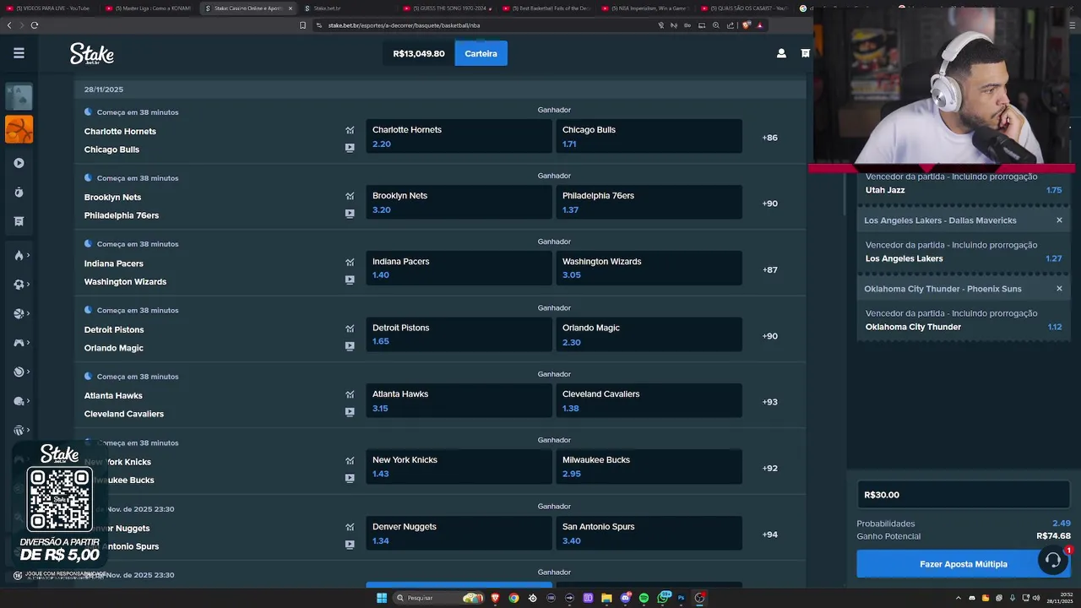This screenshot has height=608, width=1081.
Task: Open live stream icon for Atlanta Hawks match
Action: click(350, 412)
